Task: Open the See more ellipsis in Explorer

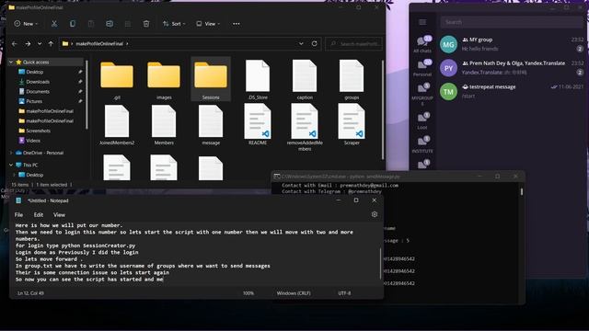Action: pos(236,24)
